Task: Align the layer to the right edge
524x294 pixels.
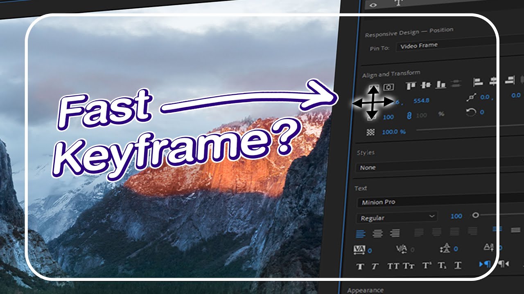Action: pyautogui.click(x=509, y=80)
